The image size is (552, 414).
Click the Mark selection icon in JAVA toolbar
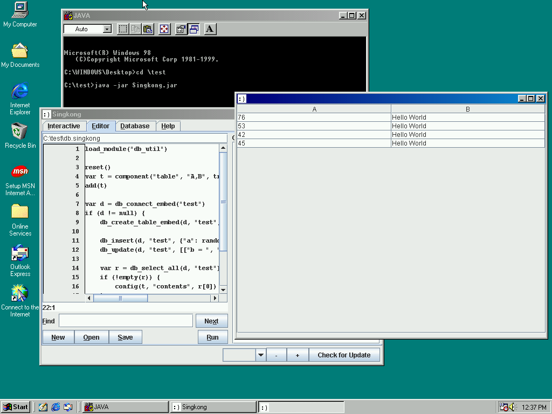tap(123, 29)
